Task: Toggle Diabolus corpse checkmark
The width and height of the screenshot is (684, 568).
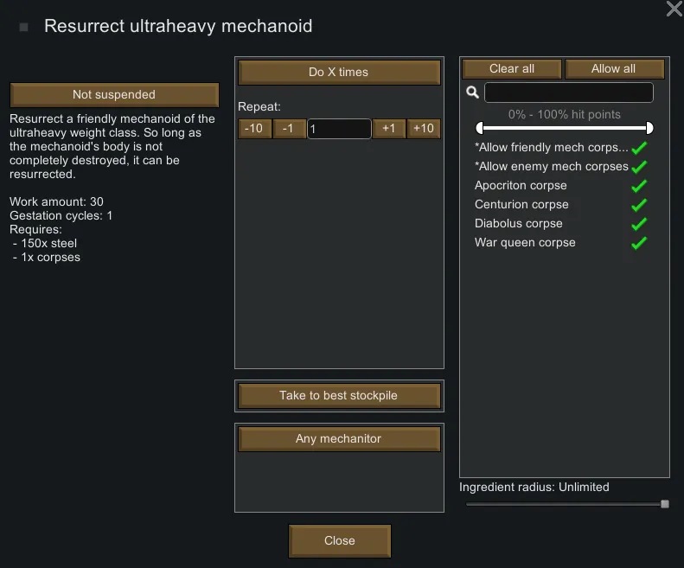Action: tap(639, 224)
